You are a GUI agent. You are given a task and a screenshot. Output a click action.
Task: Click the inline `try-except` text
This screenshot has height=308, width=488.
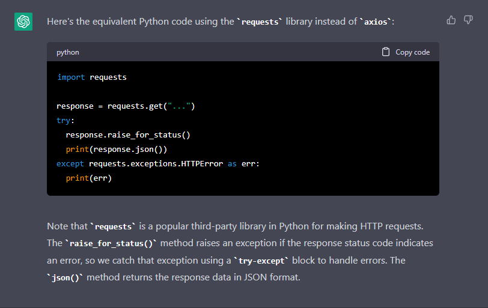coord(261,261)
